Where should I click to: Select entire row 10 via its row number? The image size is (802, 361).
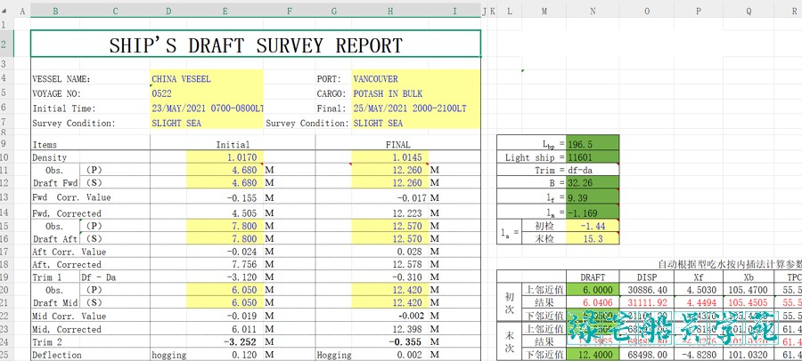point(6,157)
